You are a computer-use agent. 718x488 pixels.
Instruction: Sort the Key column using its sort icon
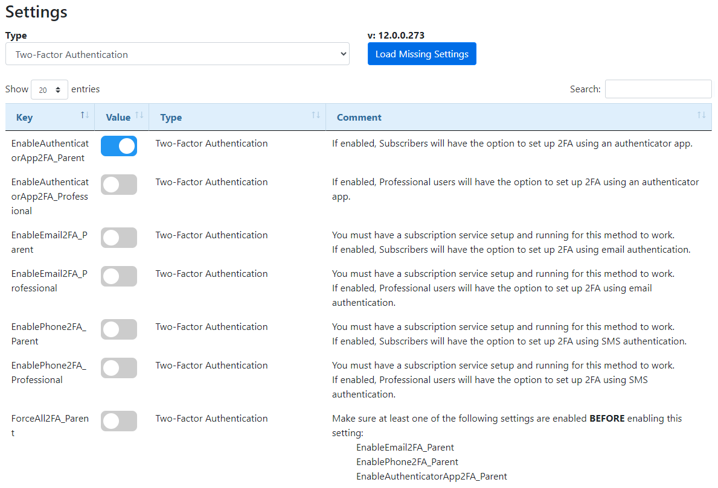tap(85, 115)
